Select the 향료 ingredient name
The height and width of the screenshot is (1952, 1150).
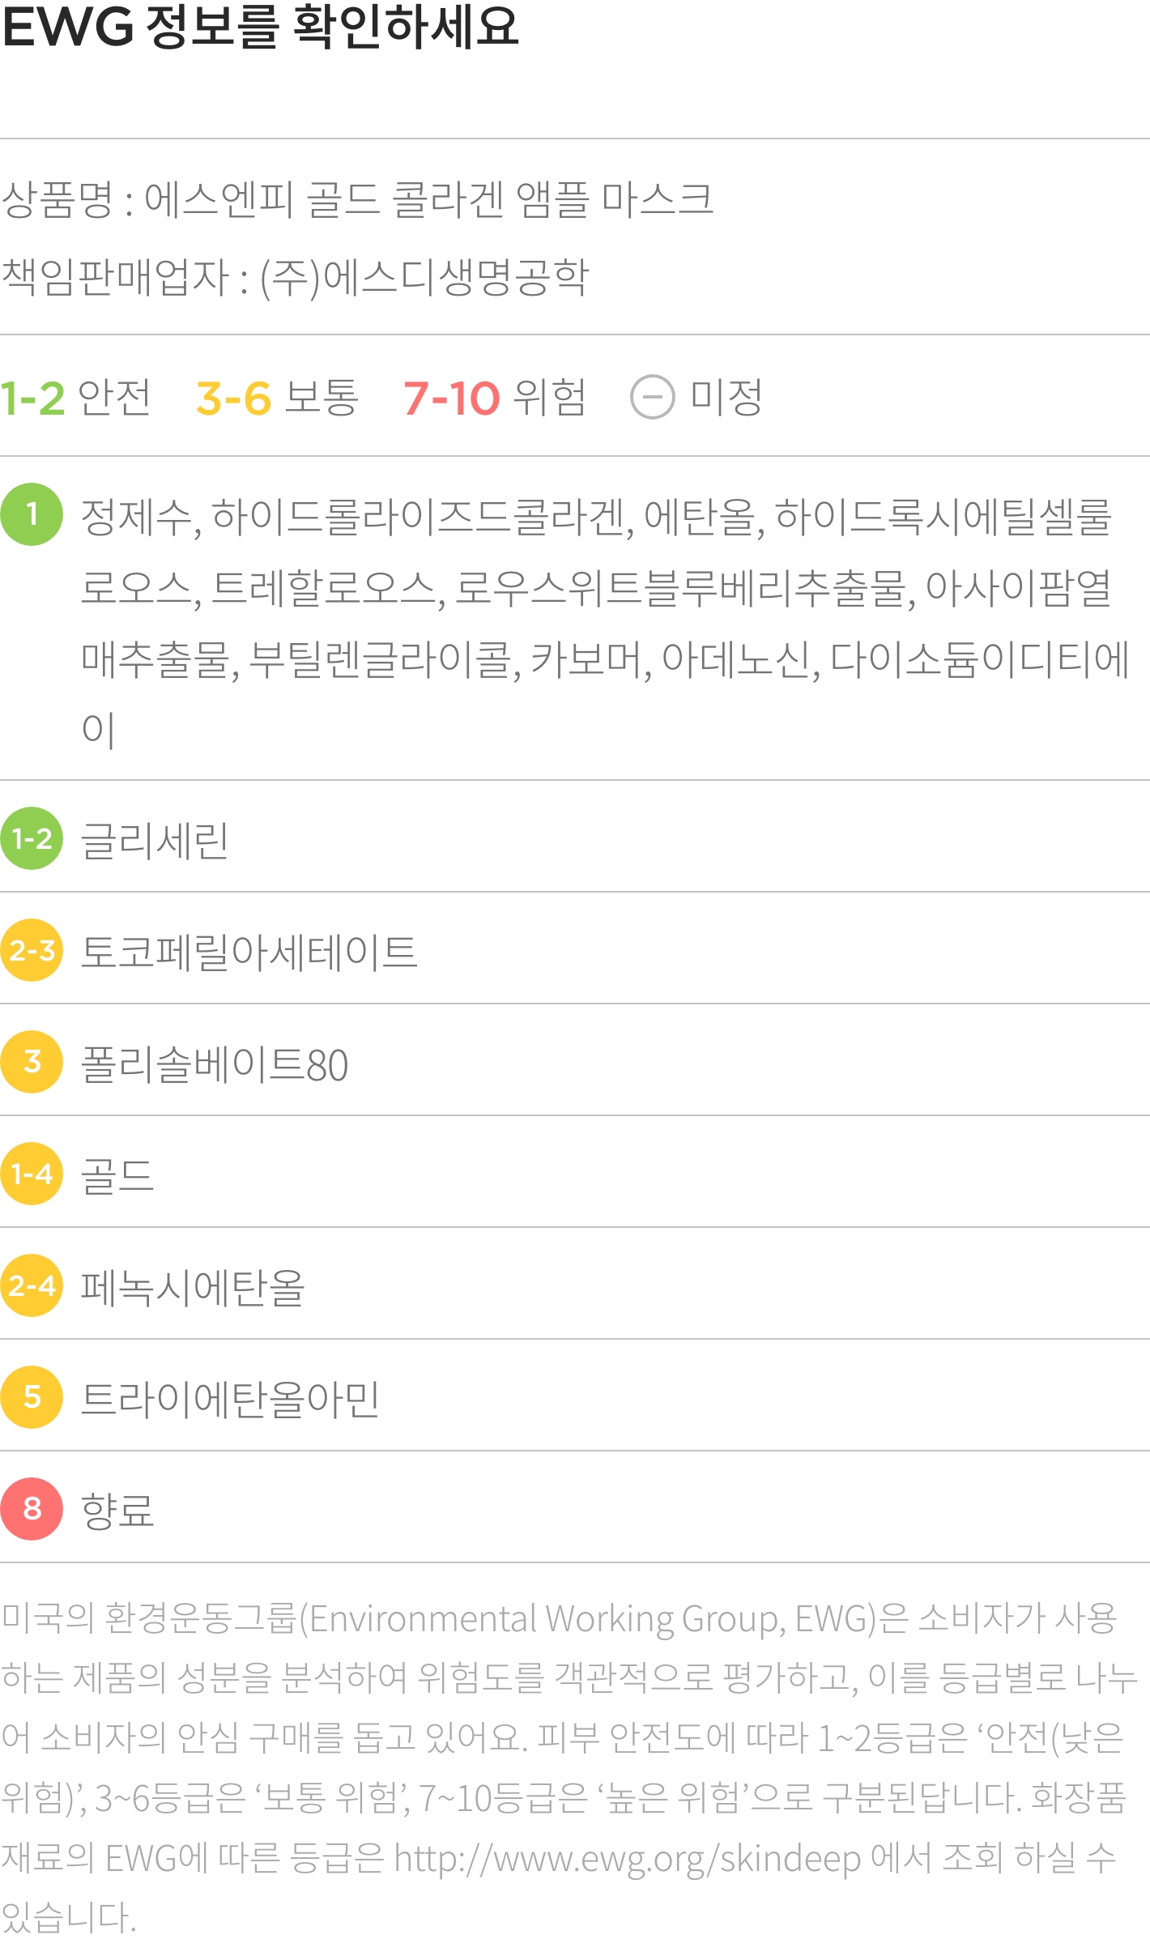(x=117, y=1511)
